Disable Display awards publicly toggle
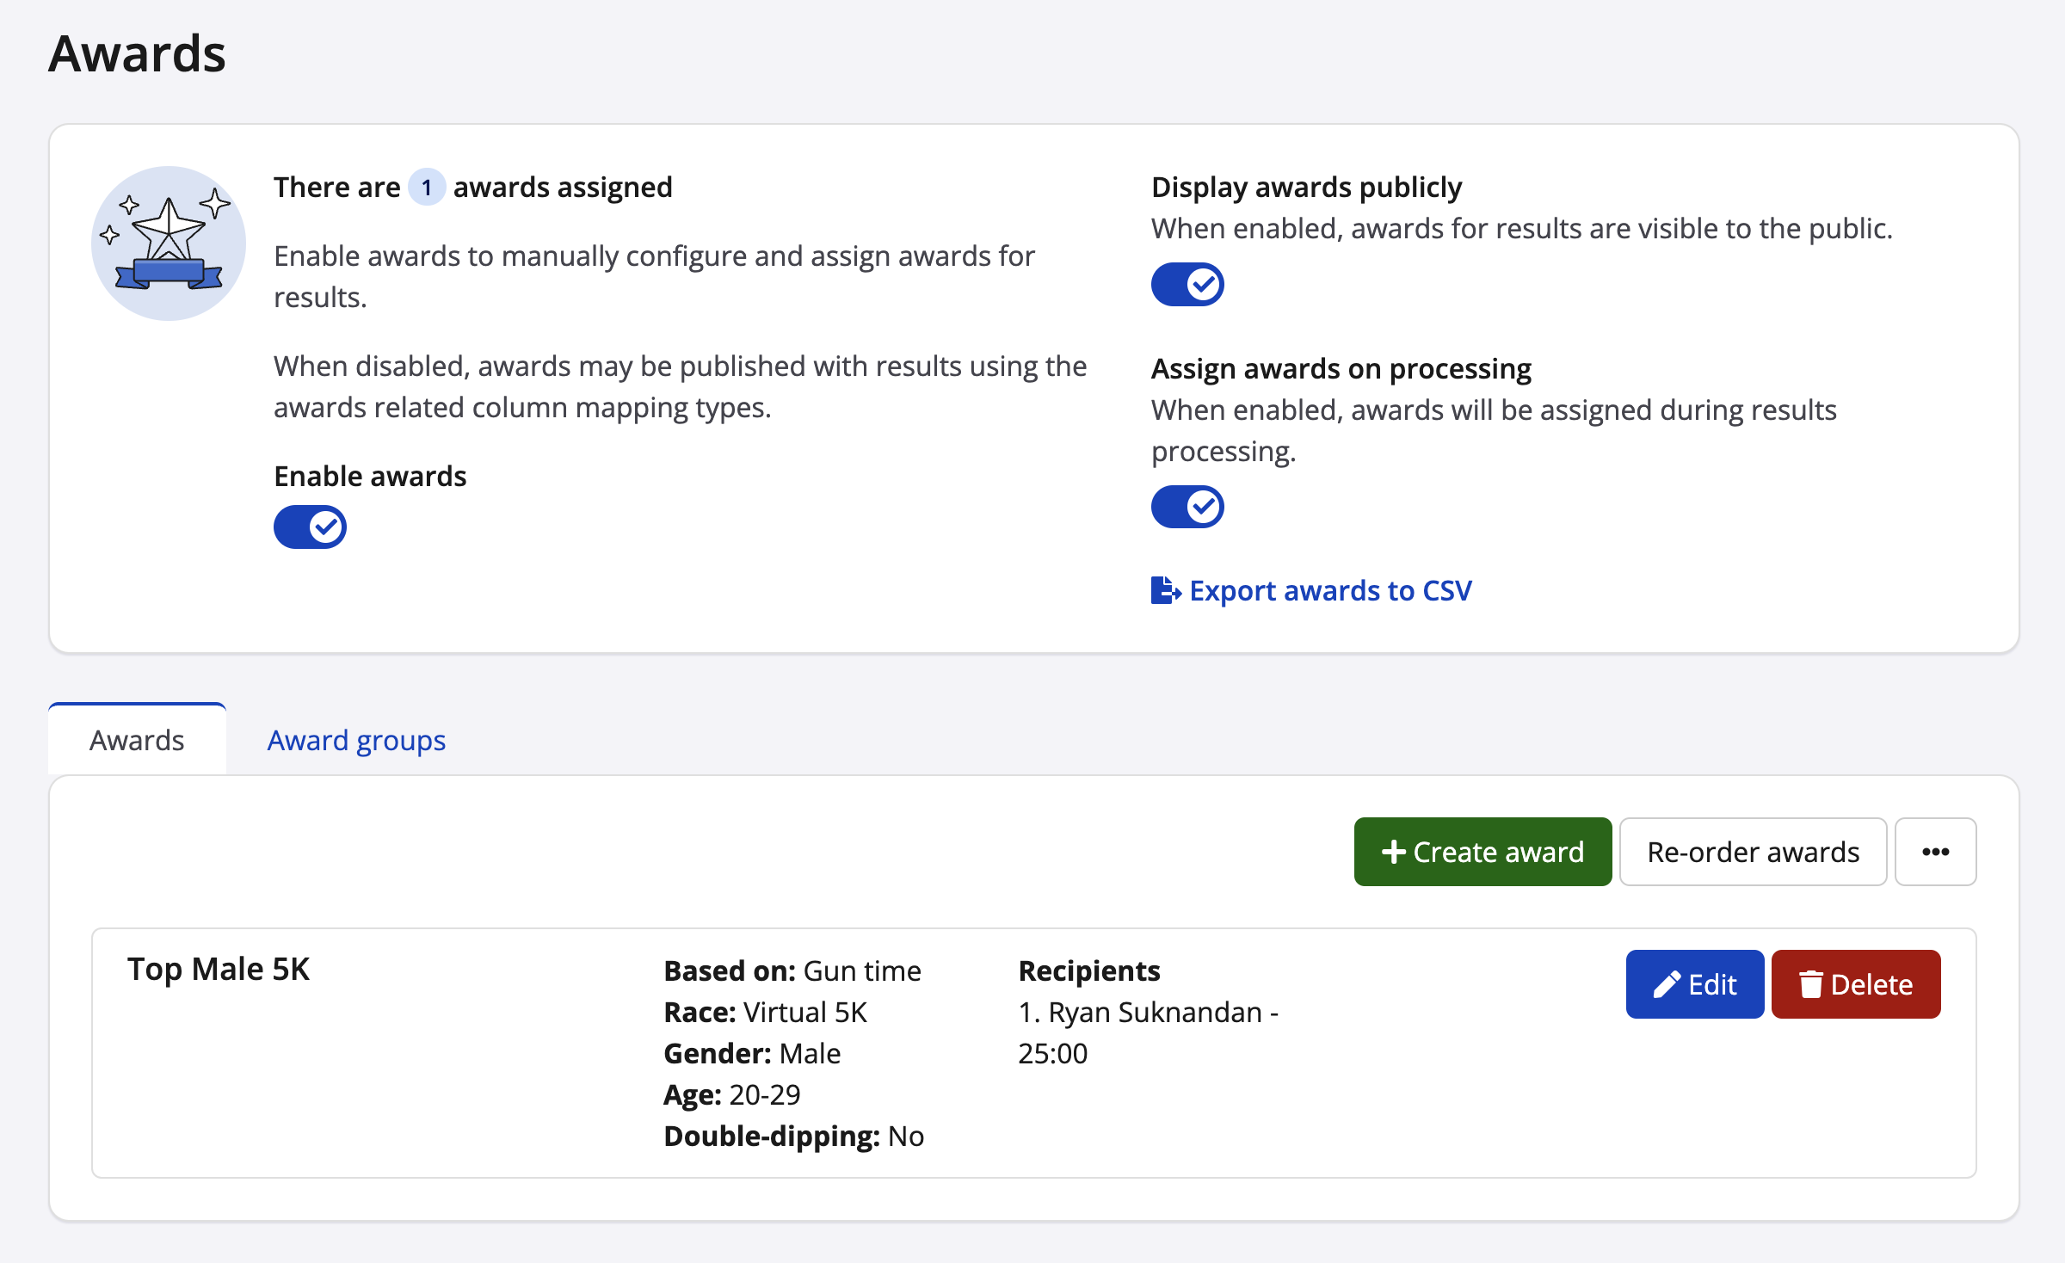Viewport: 2065px width, 1263px height. pyautogui.click(x=1187, y=284)
